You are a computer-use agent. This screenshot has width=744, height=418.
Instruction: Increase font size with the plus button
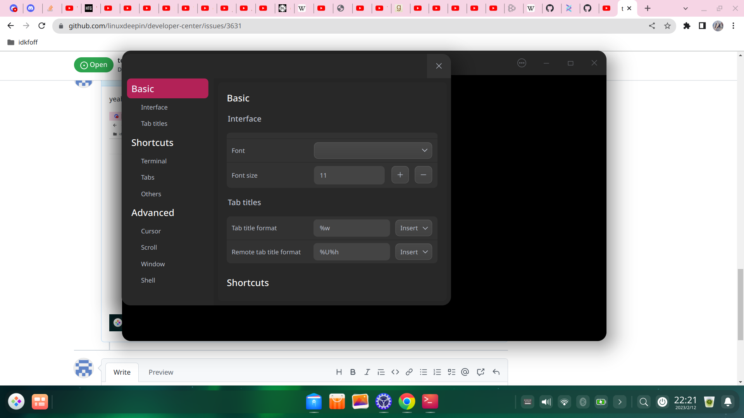400,175
